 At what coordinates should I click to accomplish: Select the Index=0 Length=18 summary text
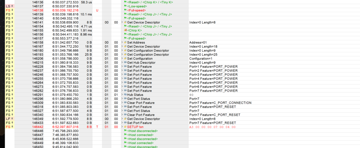[x=203, y=47]
